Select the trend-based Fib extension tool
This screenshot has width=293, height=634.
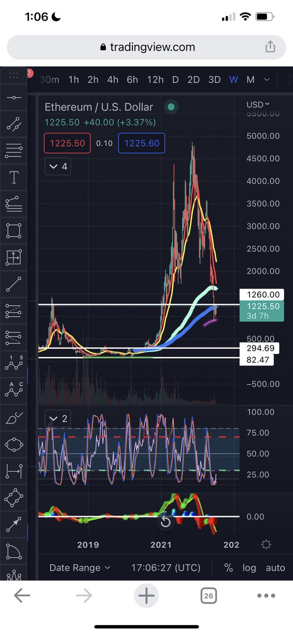(x=14, y=338)
